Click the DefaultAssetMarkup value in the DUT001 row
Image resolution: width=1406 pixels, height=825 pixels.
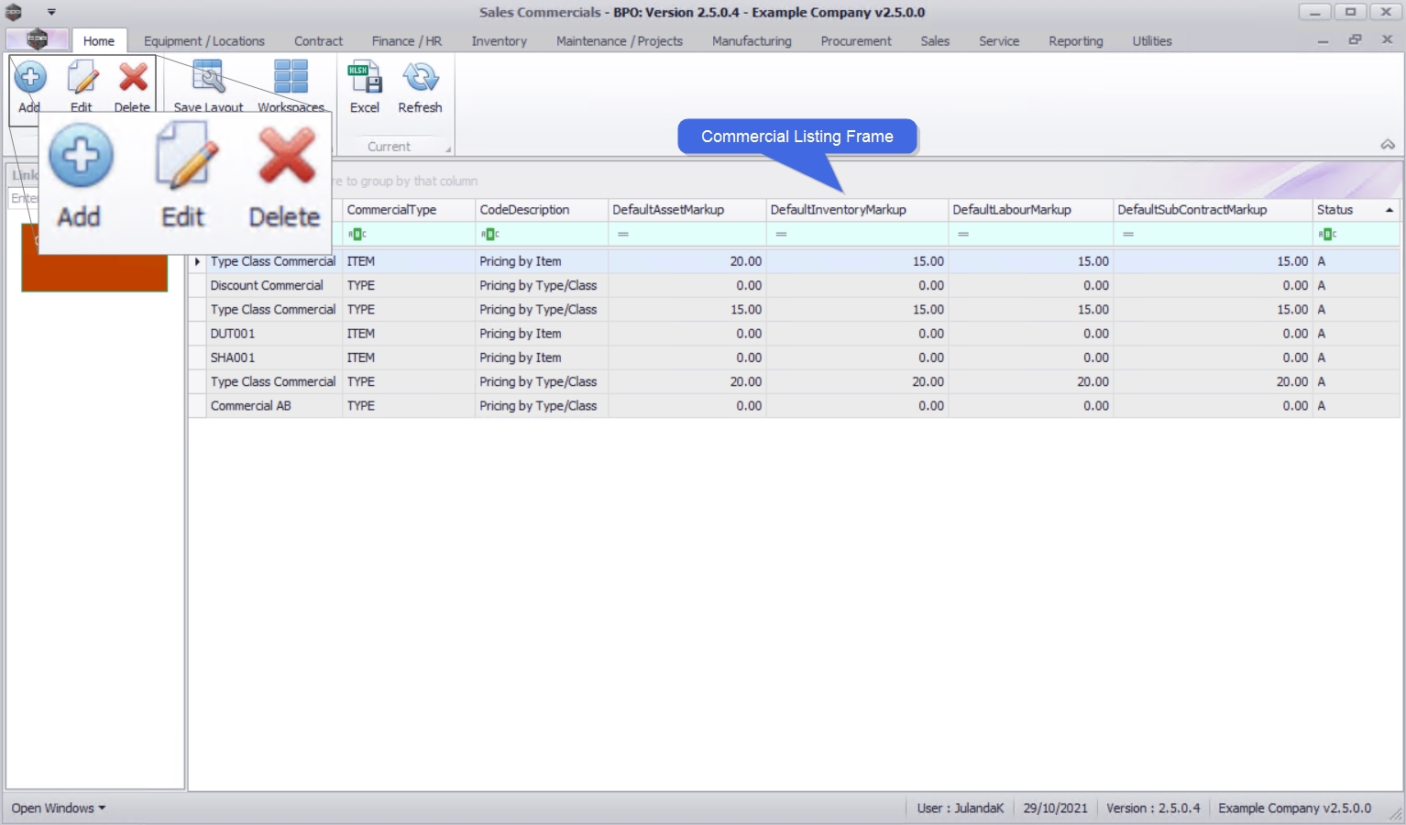(x=749, y=334)
